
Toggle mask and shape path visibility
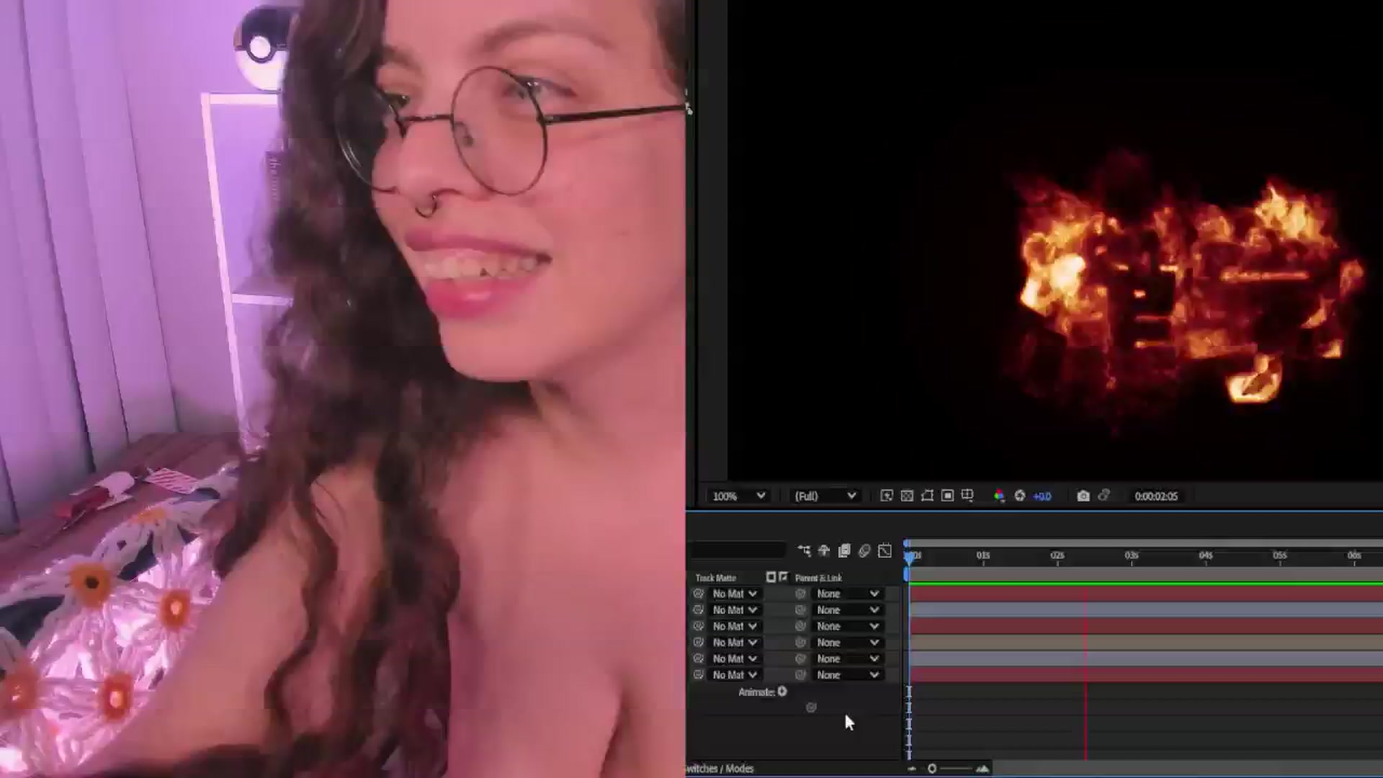928,496
